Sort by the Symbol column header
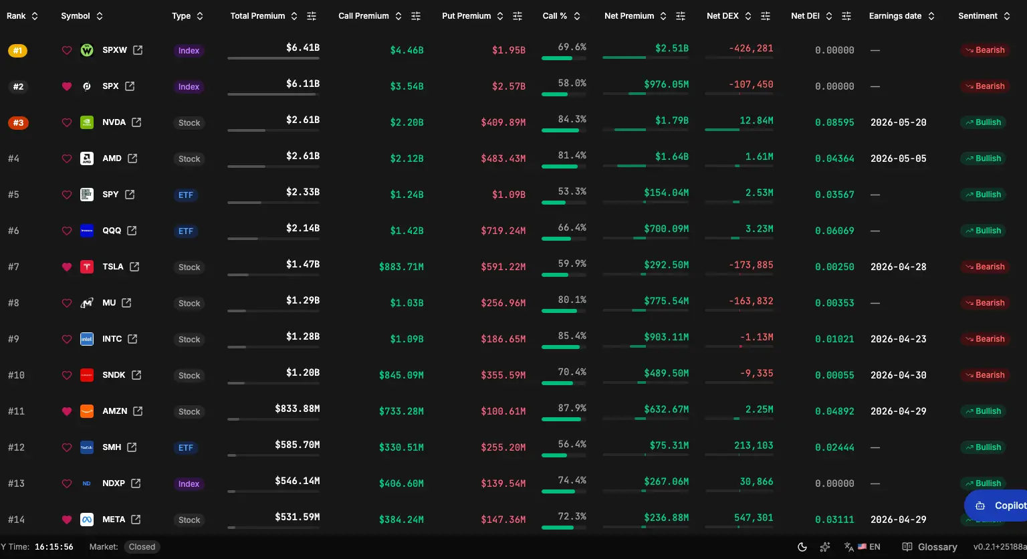 (x=82, y=16)
